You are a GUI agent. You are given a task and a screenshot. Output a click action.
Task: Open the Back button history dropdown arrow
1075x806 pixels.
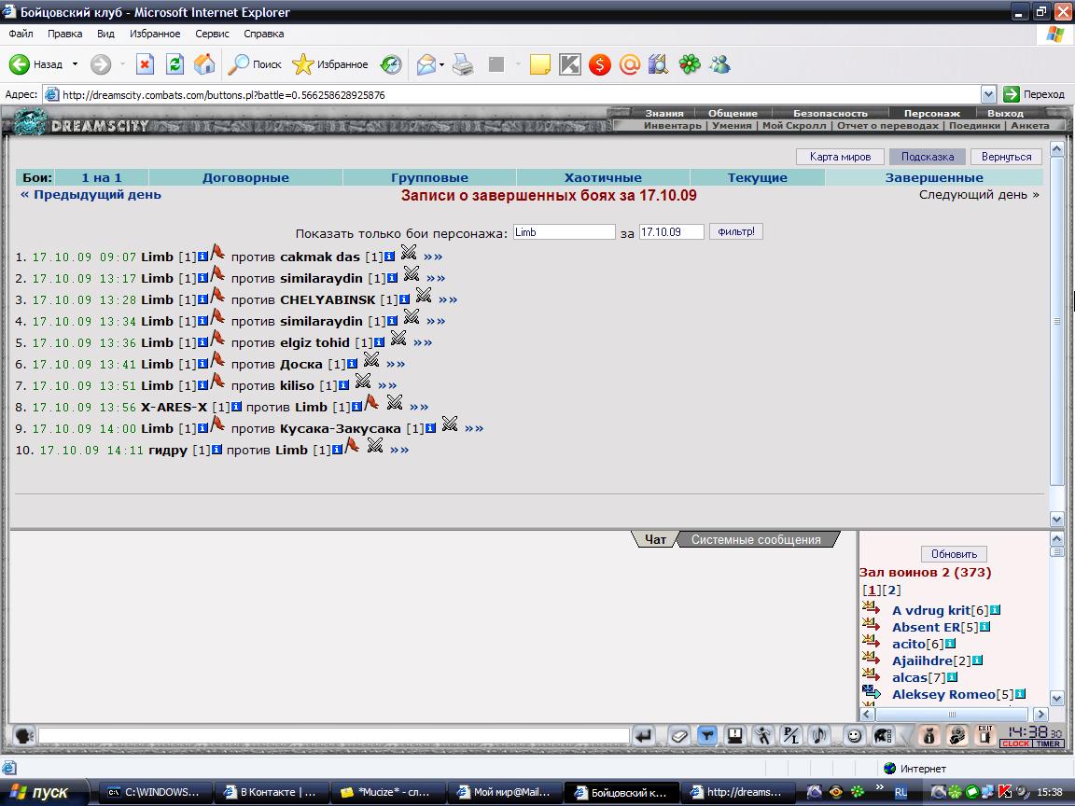click(x=76, y=64)
